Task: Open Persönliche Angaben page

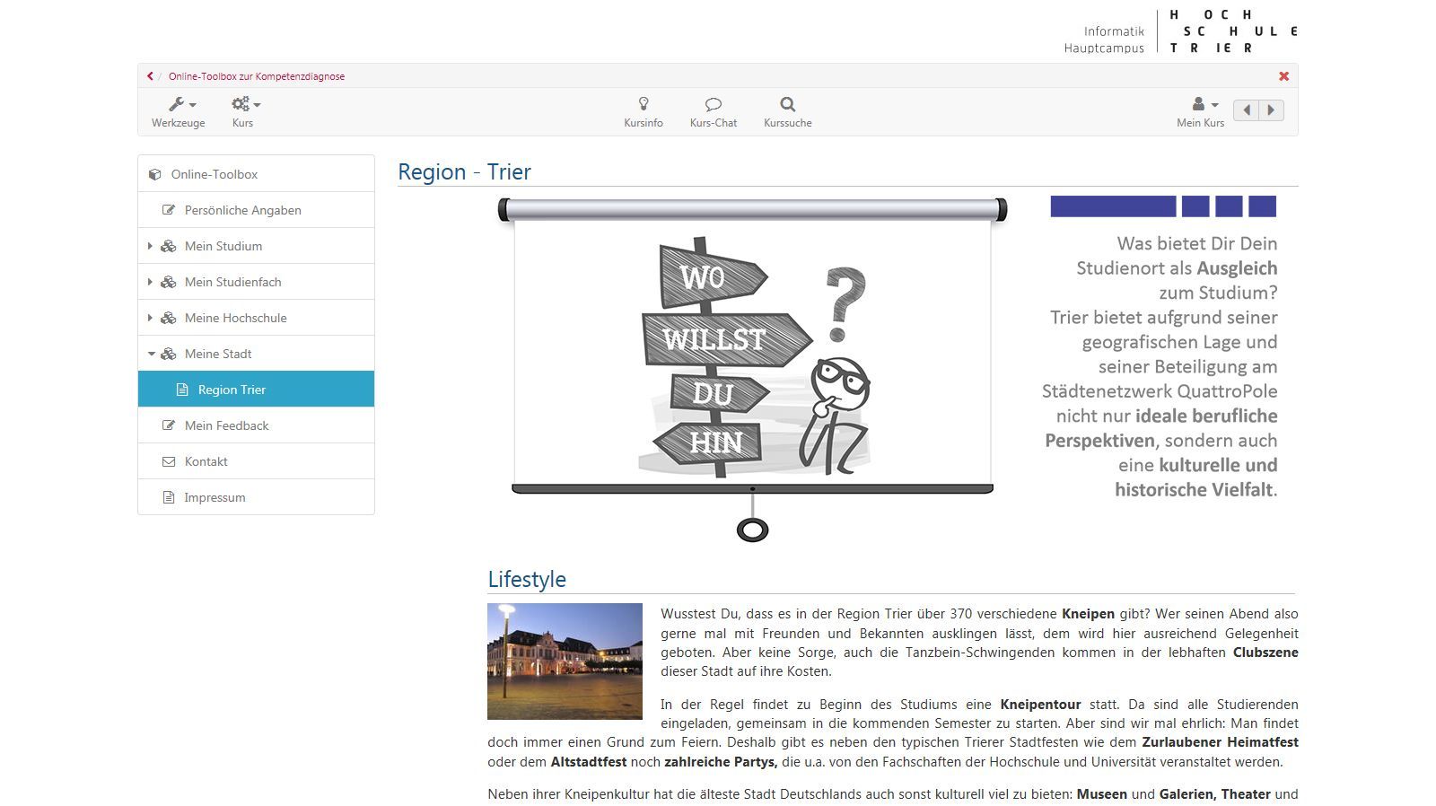Action: click(242, 210)
